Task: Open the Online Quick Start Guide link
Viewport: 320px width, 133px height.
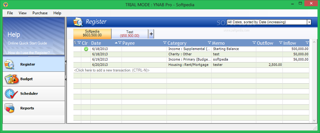Action: (x=27, y=43)
